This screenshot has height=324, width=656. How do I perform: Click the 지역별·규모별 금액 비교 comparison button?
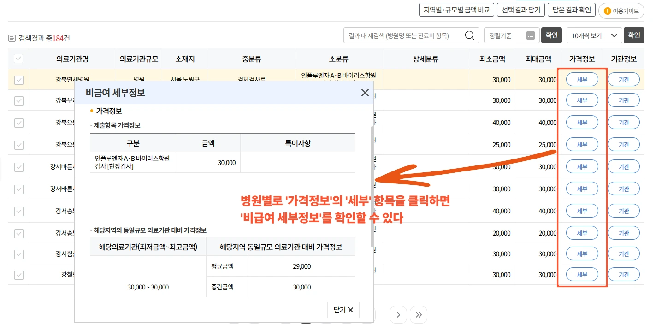pos(456,9)
